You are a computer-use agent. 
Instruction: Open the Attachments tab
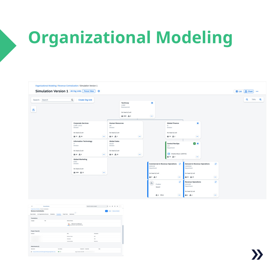(x=72, y=214)
